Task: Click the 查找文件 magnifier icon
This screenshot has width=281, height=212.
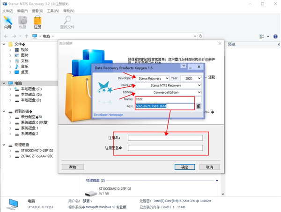Action: tap(67, 22)
